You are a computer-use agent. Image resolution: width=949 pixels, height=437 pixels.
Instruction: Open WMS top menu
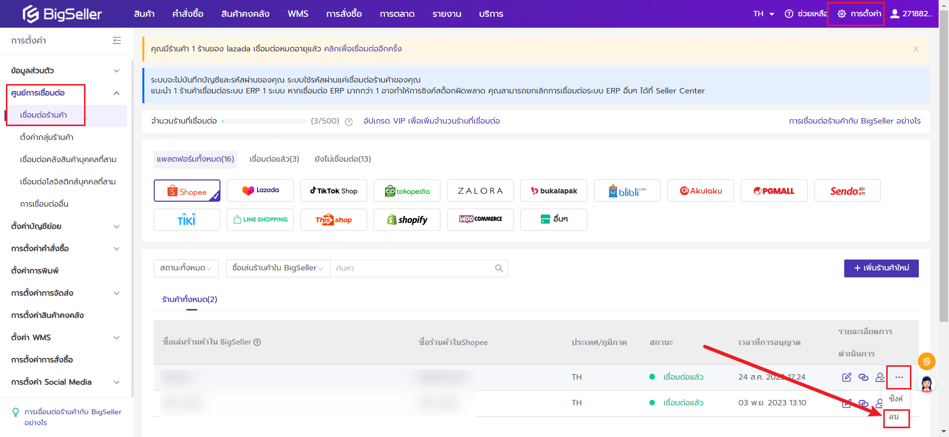pos(298,14)
